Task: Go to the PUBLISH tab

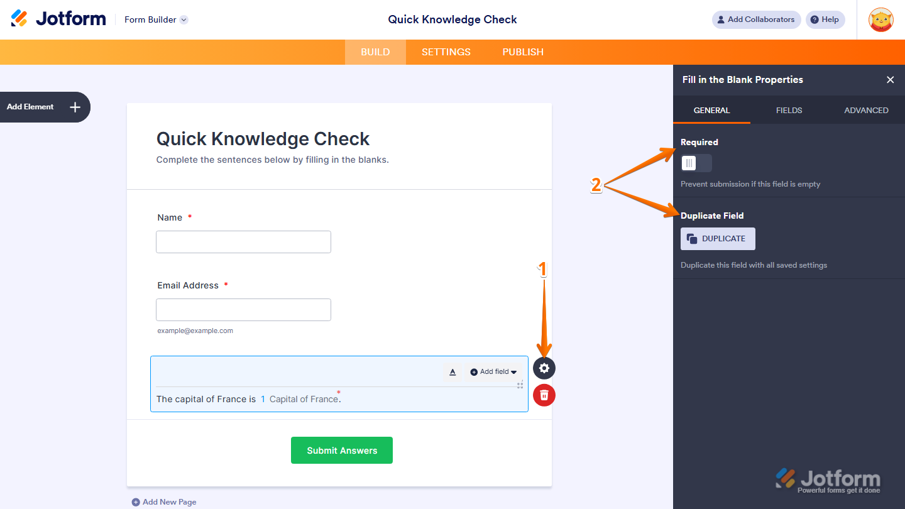Action: click(523, 52)
